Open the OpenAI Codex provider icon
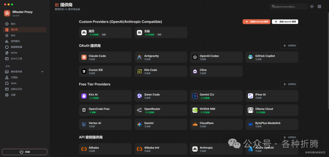329x157 pixels. [195, 57]
